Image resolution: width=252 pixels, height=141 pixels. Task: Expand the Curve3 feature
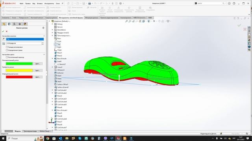pos(52,67)
